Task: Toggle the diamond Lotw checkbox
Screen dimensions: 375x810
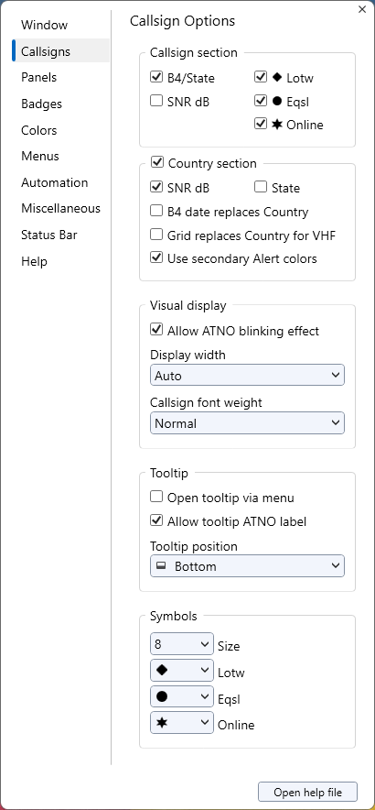Action: coord(261,78)
